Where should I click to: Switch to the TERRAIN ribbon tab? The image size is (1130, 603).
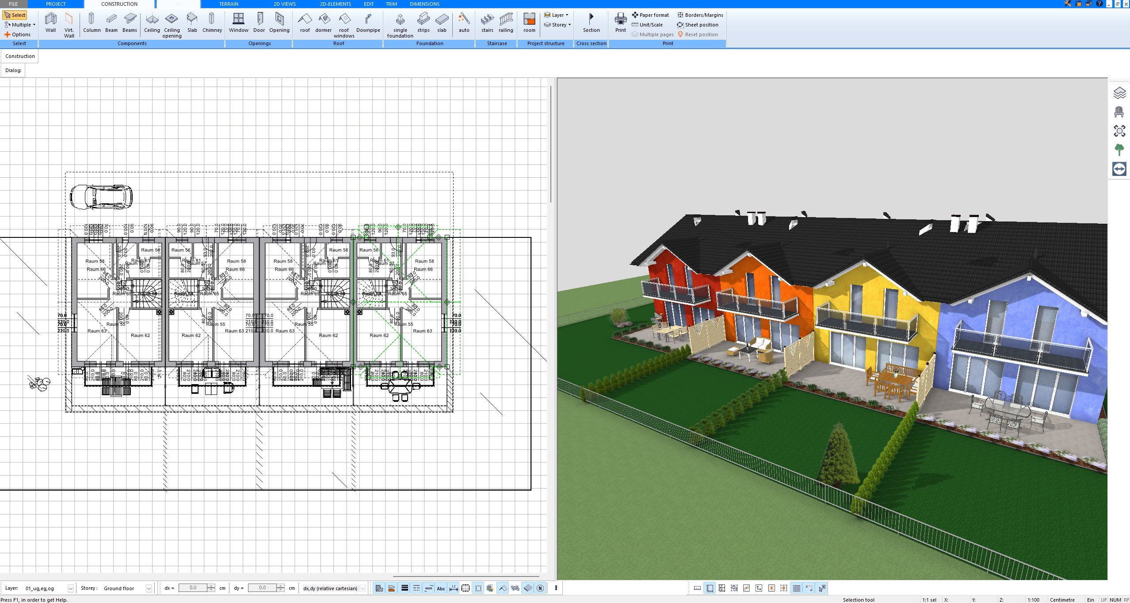click(x=228, y=4)
